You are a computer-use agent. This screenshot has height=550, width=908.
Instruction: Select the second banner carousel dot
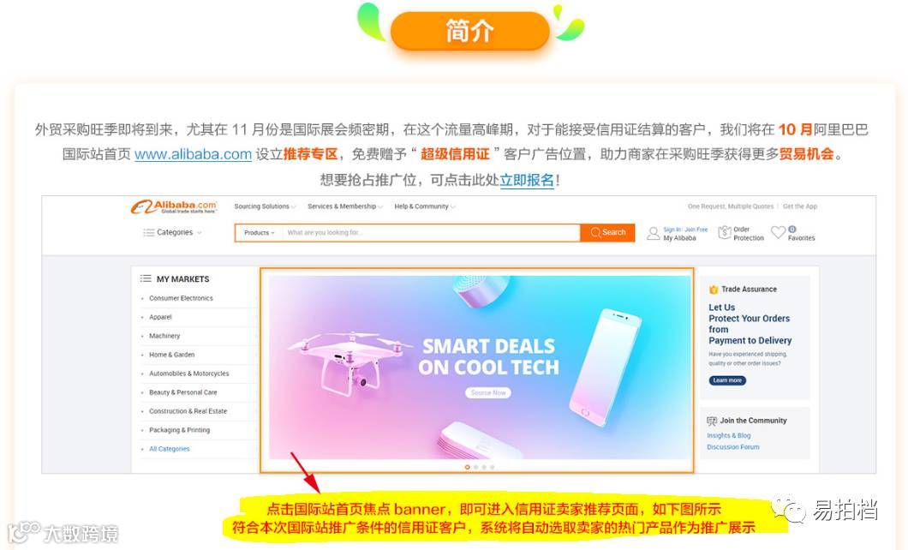point(476,467)
